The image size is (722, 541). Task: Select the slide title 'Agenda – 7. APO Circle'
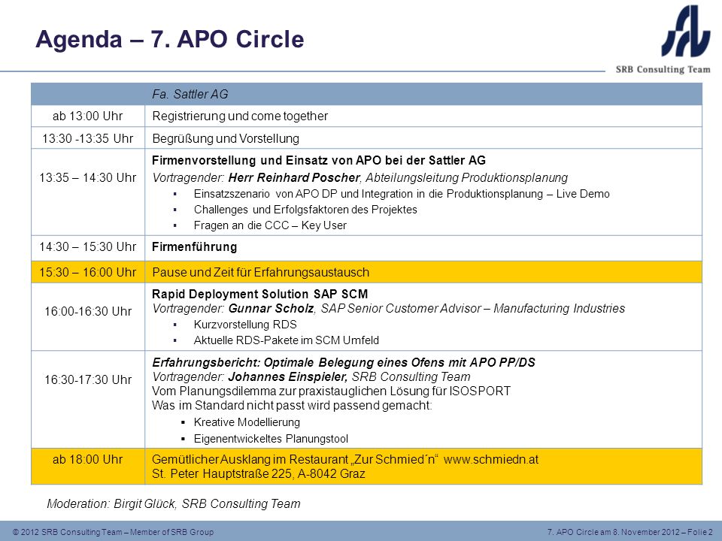[170, 38]
